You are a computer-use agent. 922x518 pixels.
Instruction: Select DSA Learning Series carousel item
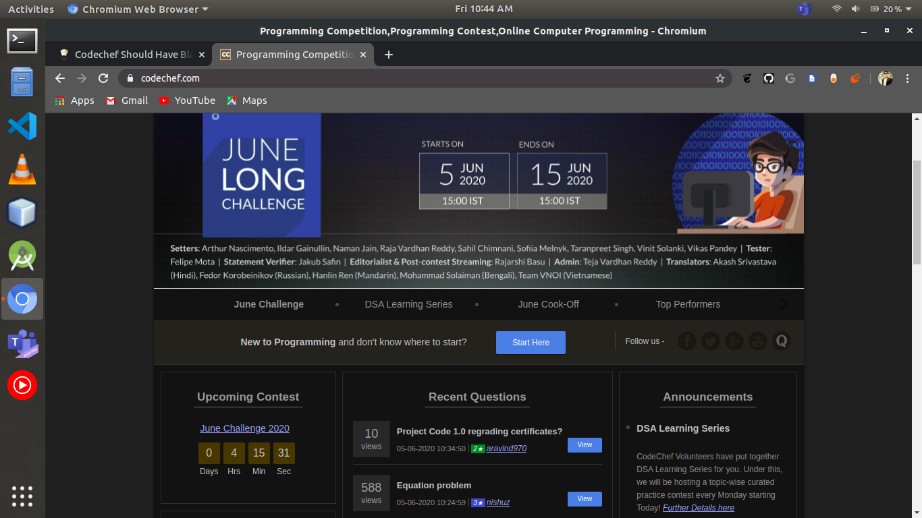pyautogui.click(x=408, y=304)
